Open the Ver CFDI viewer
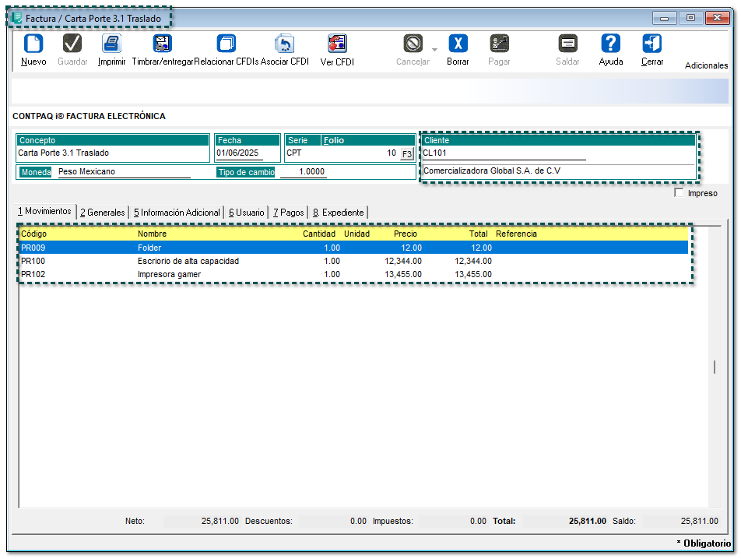The width and height of the screenshot is (741, 559). (x=337, y=44)
